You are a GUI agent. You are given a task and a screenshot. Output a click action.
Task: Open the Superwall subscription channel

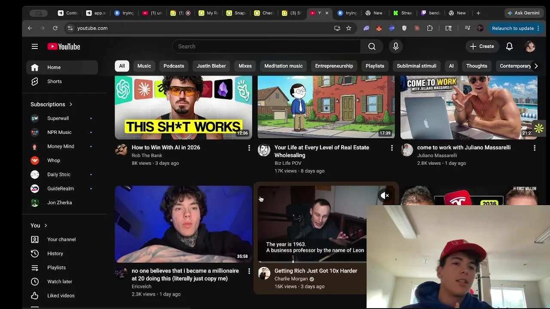62,118
